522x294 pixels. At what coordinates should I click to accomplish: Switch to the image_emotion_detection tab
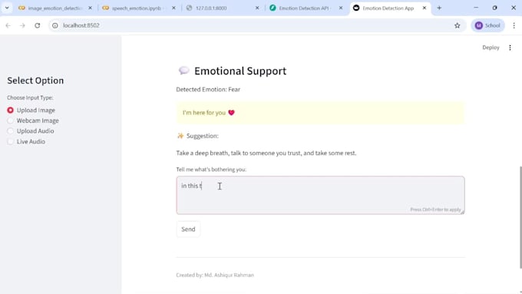[x=55, y=8]
